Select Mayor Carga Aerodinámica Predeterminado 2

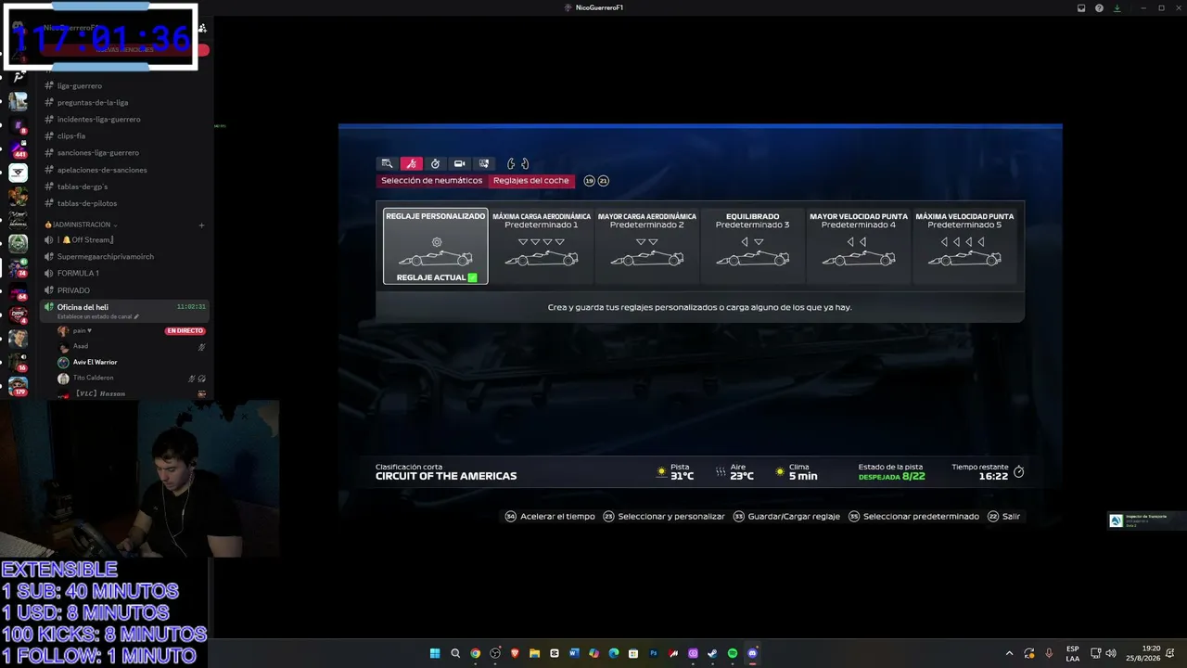[647, 246]
